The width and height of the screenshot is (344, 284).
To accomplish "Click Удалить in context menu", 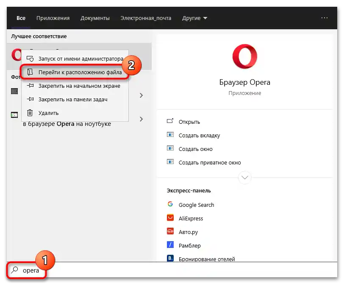I will [75, 113].
